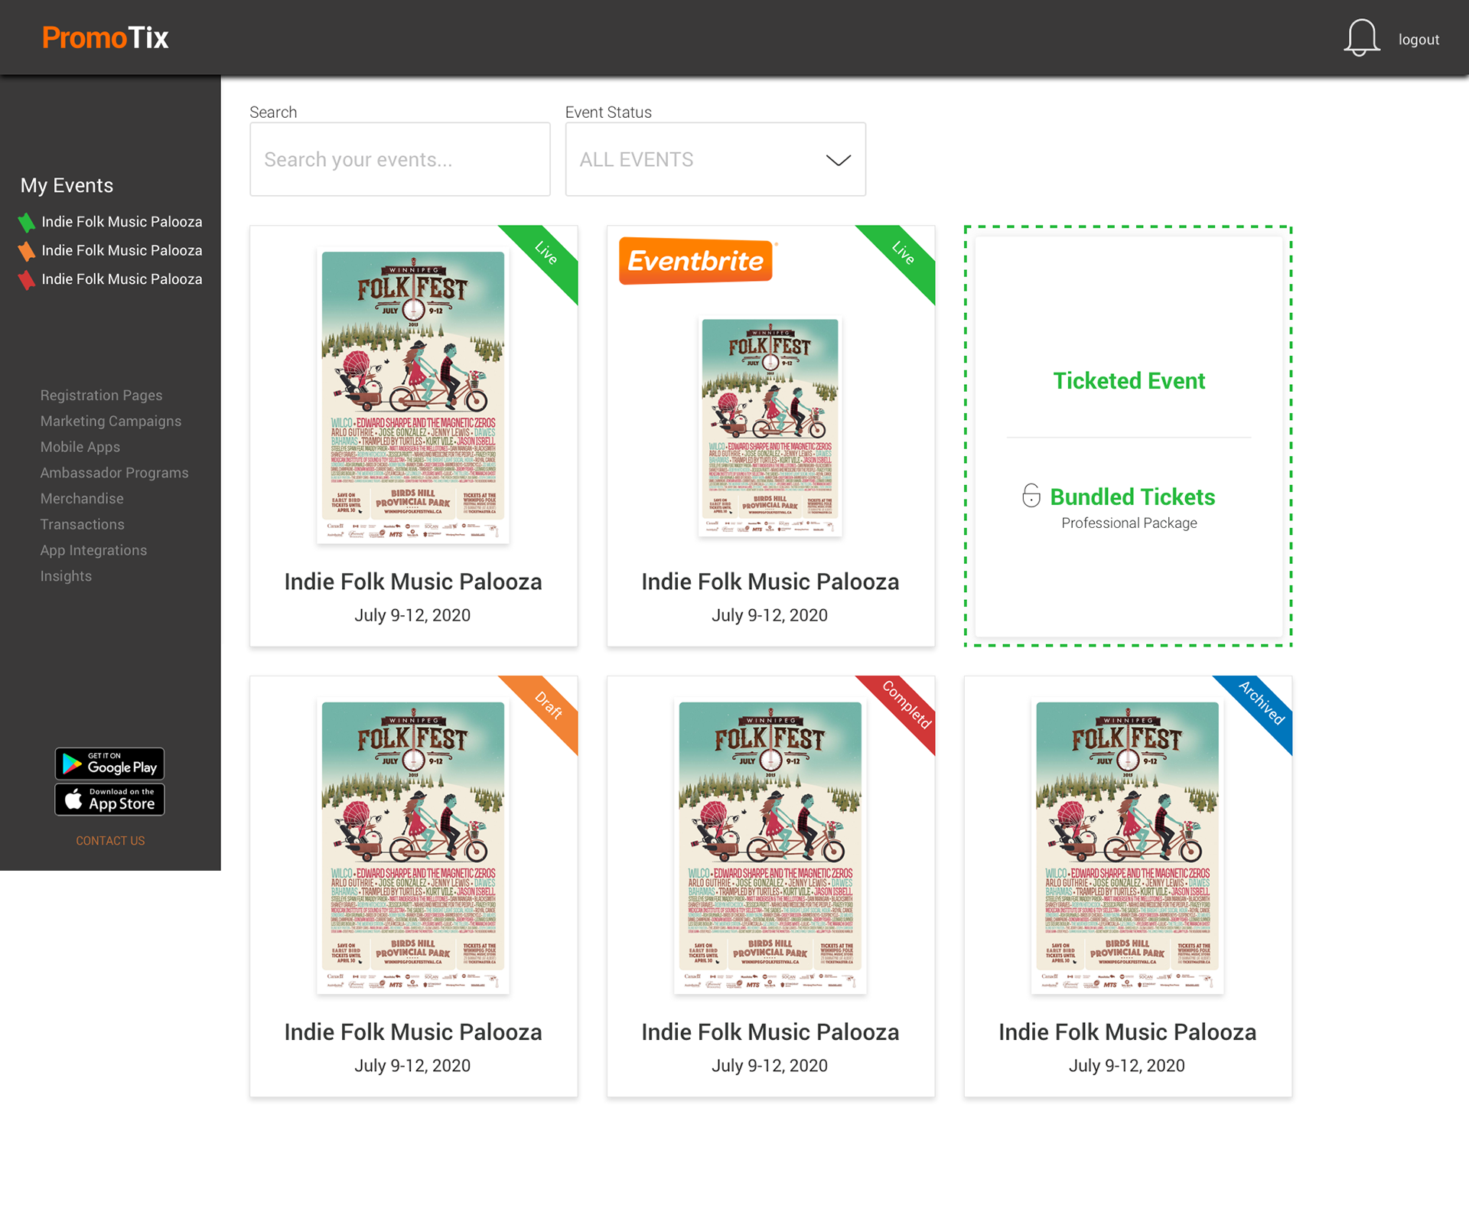This screenshot has width=1469, height=1225.
Task: Select first Indie Folk Music Palooza sidebar event
Action: point(122,222)
